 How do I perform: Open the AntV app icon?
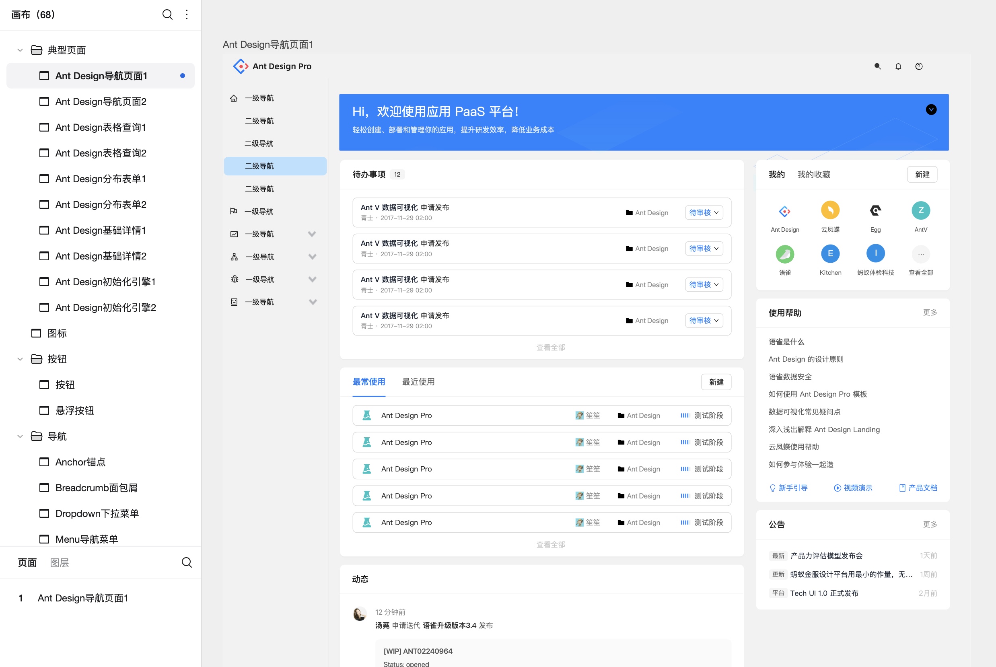pos(921,210)
